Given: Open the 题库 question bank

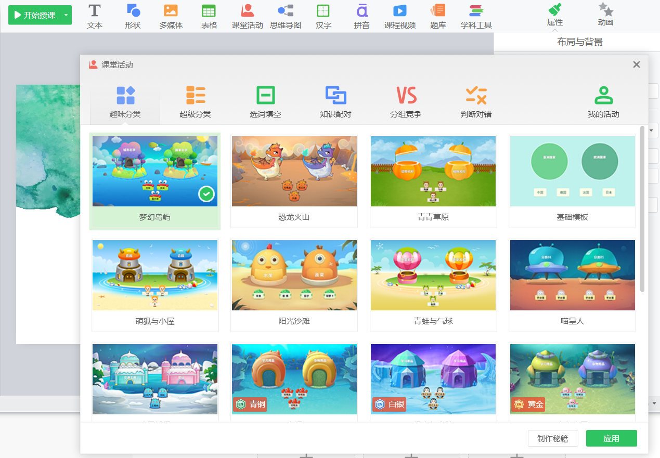Looking at the screenshot, I should tap(438, 16).
